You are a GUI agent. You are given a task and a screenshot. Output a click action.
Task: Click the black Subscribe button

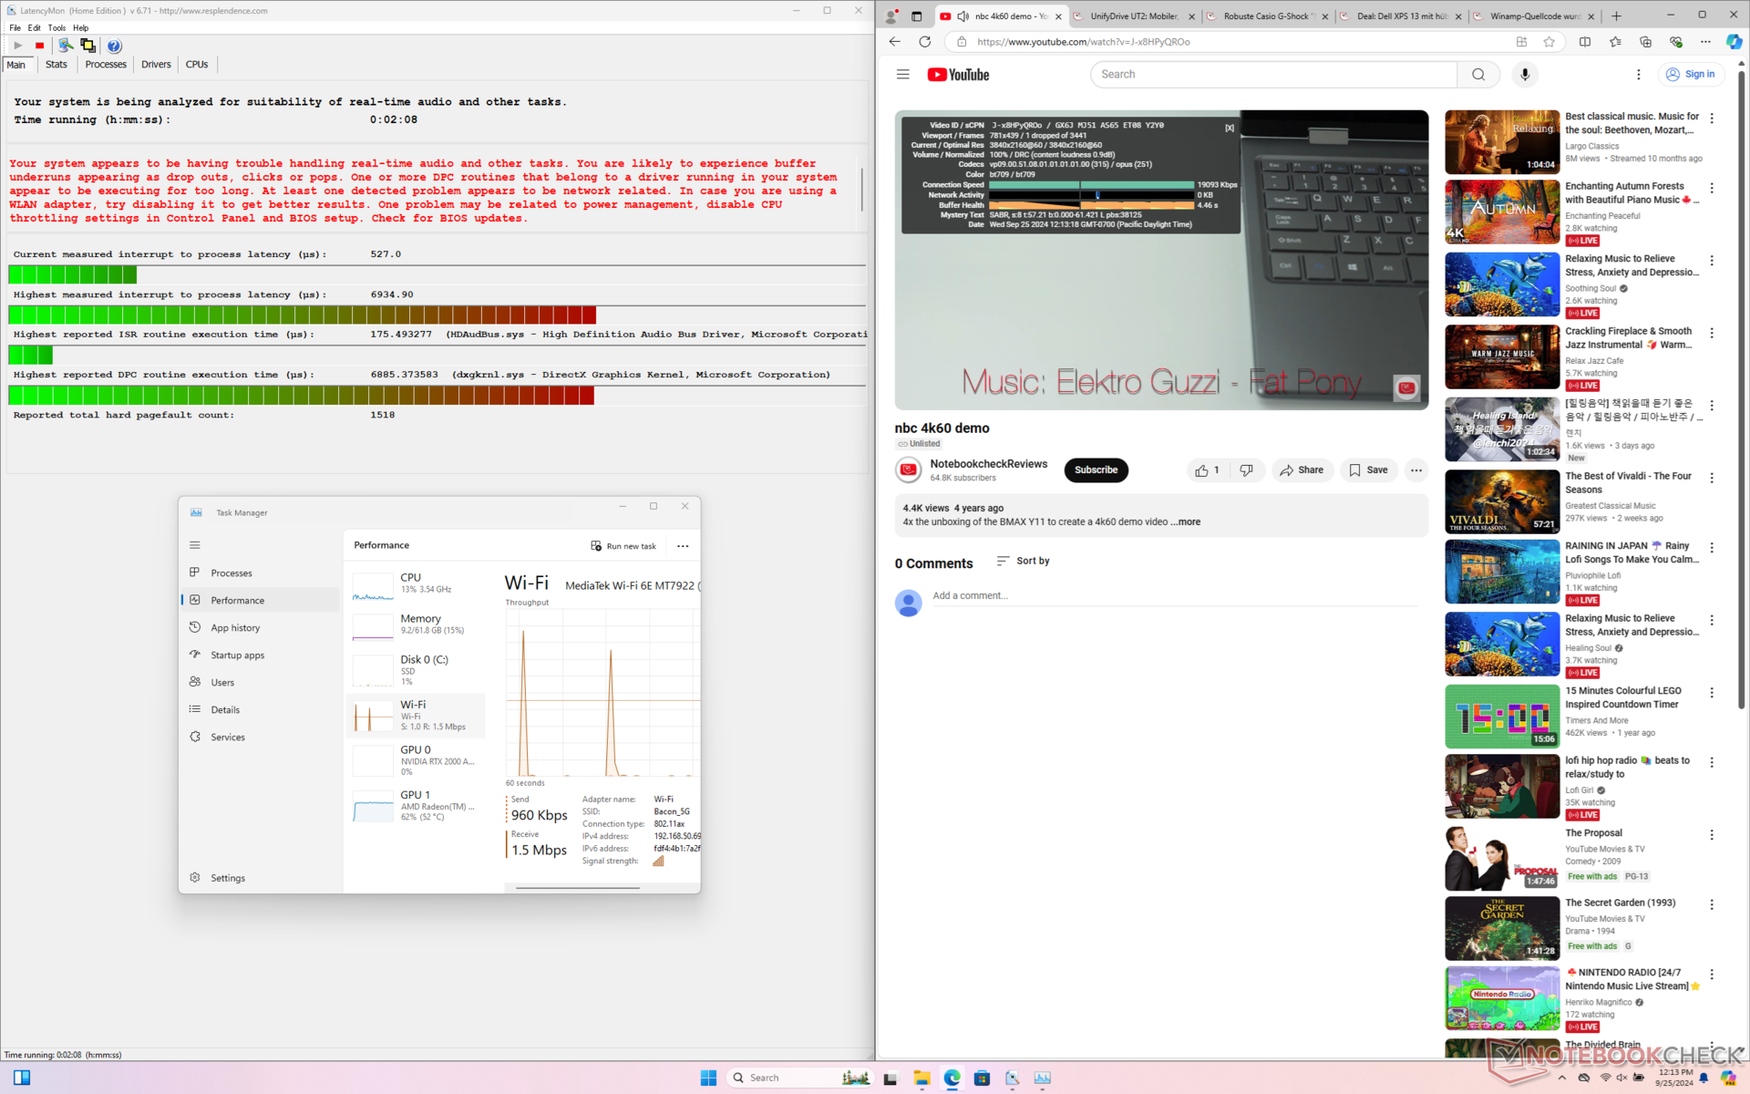coord(1096,470)
